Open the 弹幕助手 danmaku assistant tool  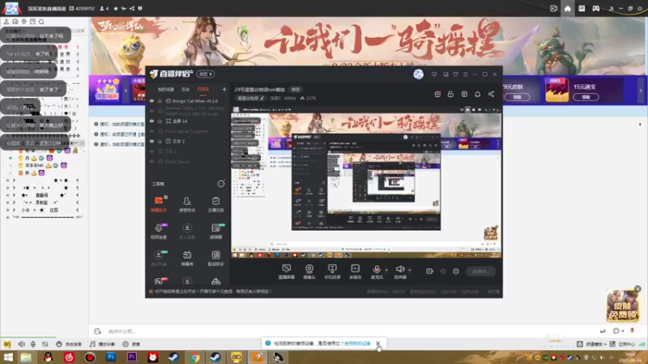click(158, 204)
